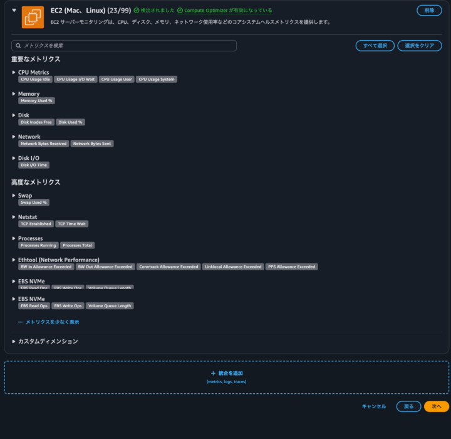Click the magnifier icon in metrics search
The width and height of the screenshot is (451, 439).
tap(18, 46)
